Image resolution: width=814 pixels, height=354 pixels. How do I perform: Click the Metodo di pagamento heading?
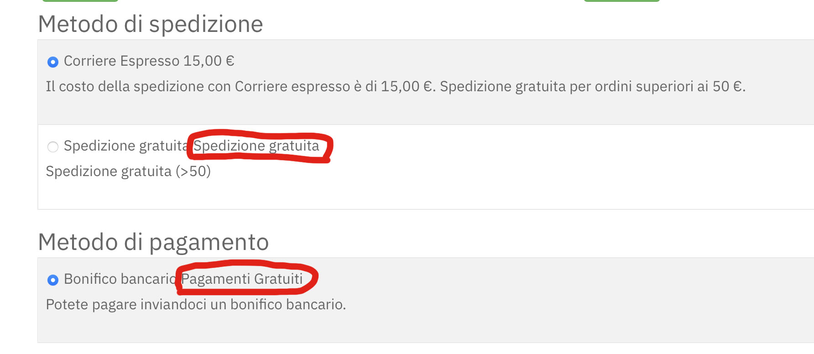(153, 242)
